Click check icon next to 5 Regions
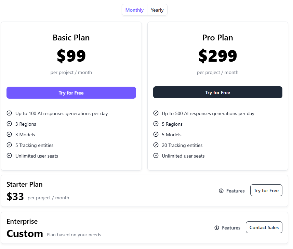The width and height of the screenshot is (293, 249). 156,124
